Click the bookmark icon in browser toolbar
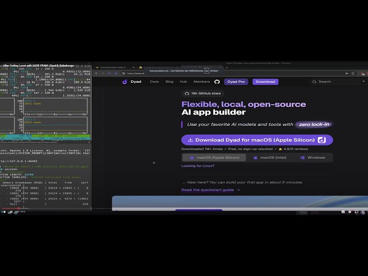 (x=353, y=74)
